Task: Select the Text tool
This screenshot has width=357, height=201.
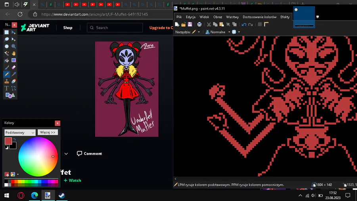Action: (7, 88)
